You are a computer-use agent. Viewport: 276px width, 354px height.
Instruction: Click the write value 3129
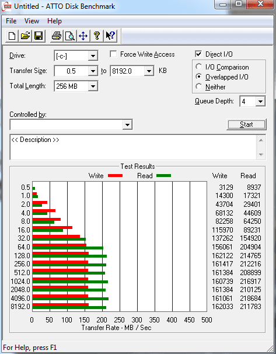226,187
